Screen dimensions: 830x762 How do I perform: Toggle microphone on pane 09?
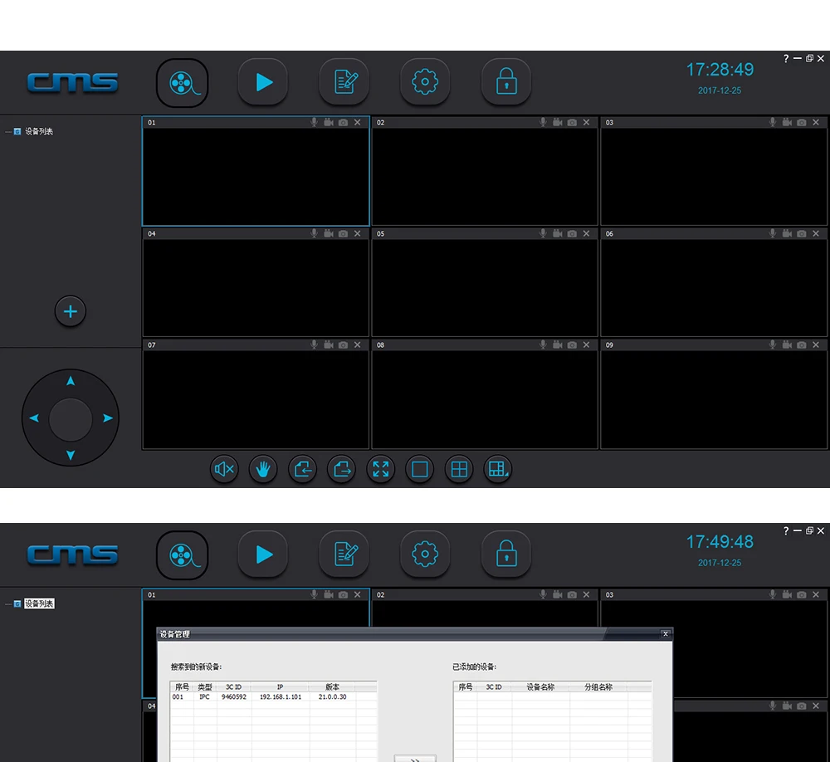pyautogui.click(x=773, y=344)
